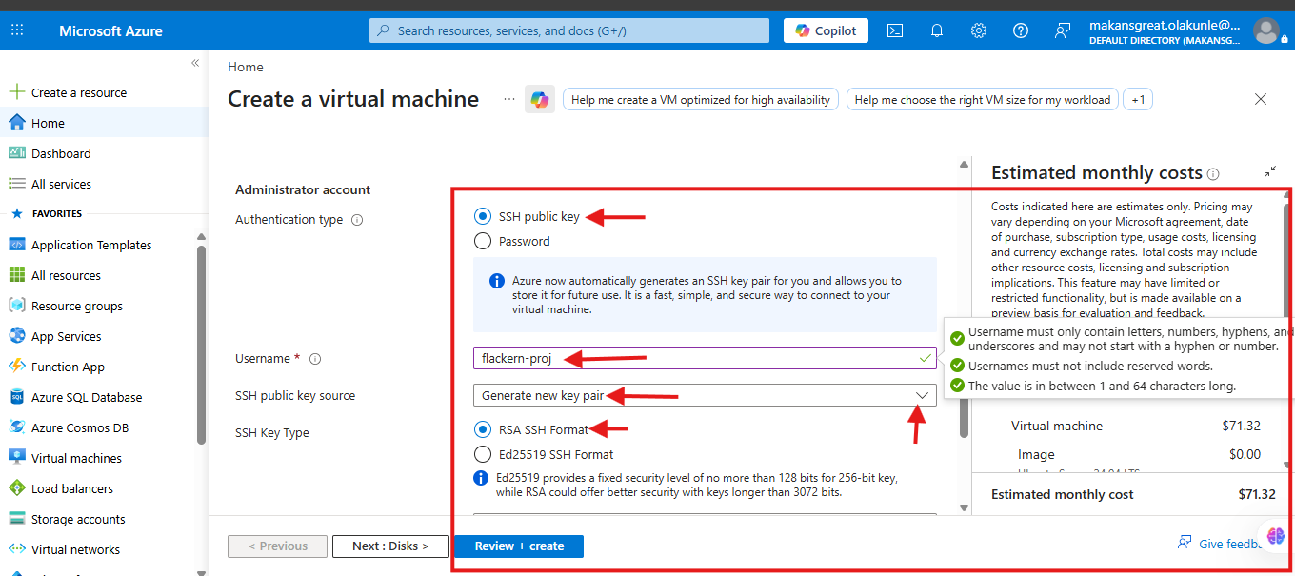Collapse the left sidebar with chevrons
This screenshot has height=576, width=1295.
click(195, 63)
